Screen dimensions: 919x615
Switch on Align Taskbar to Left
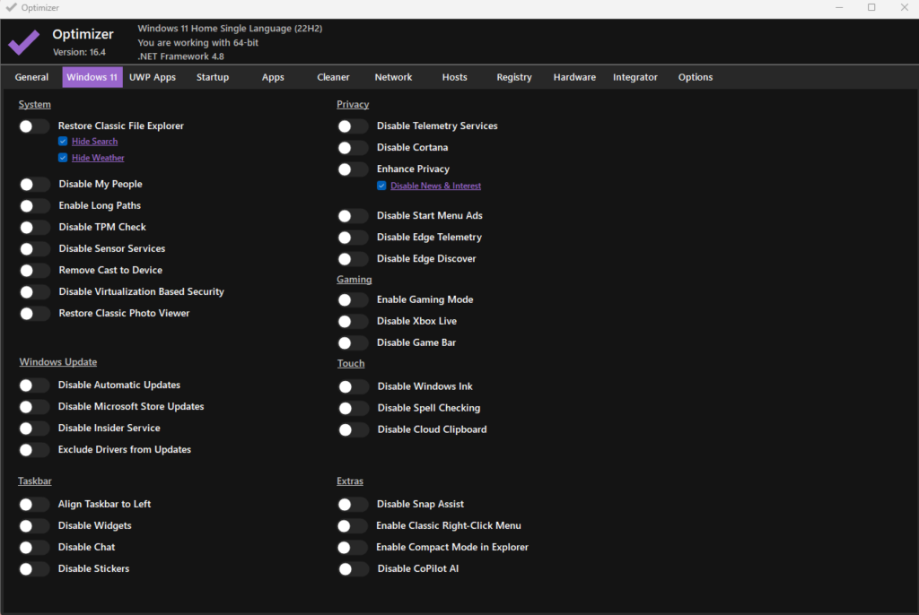coord(33,505)
